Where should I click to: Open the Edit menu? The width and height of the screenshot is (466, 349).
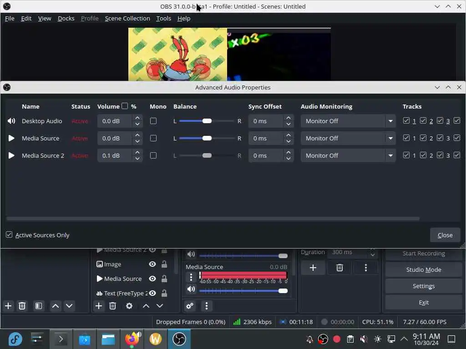point(26,18)
